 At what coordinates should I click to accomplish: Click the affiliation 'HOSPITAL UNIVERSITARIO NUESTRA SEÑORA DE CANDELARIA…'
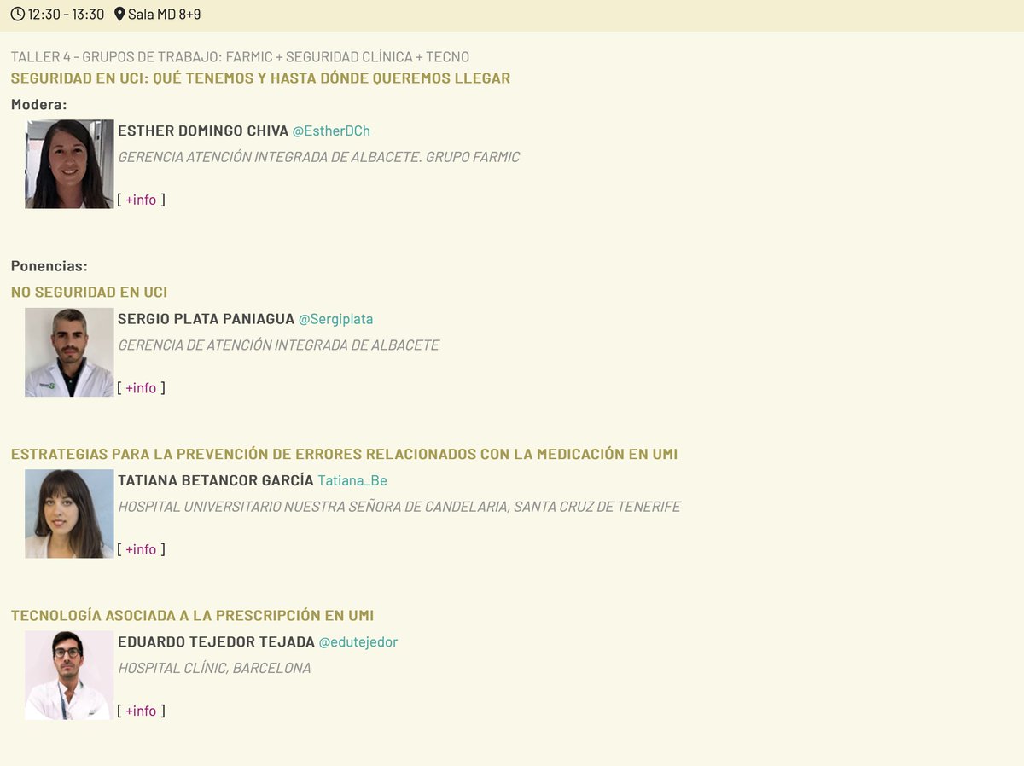pyautogui.click(x=399, y=507)
